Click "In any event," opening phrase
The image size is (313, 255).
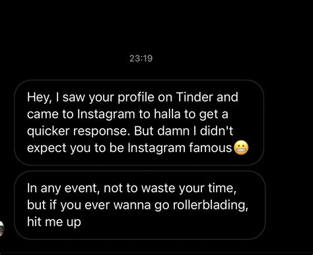pos(62,188)
